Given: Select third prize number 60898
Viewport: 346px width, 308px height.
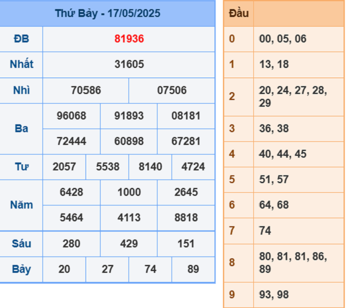Looking at the screenshot, I should tap(129, 141).
